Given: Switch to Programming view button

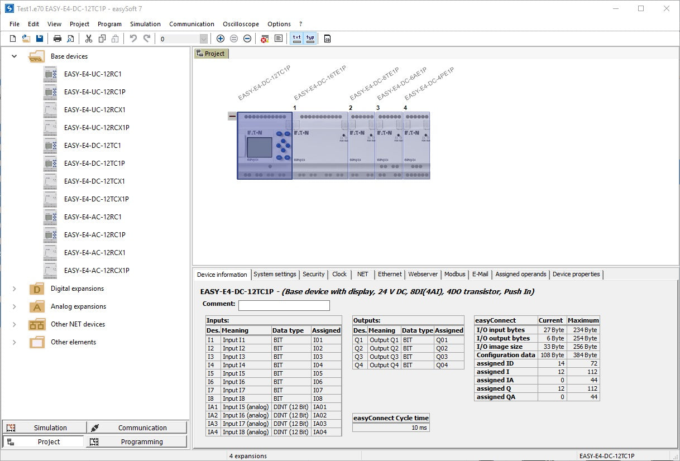Looking at the screenshot, I should click(137, 441).
